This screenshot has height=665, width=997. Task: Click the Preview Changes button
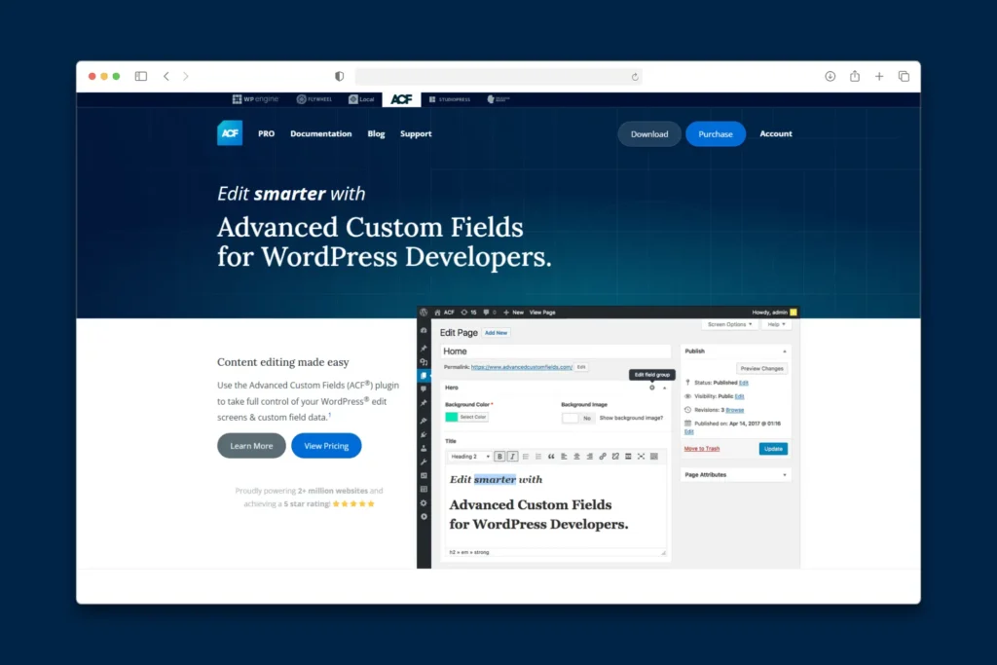point(761,368)
